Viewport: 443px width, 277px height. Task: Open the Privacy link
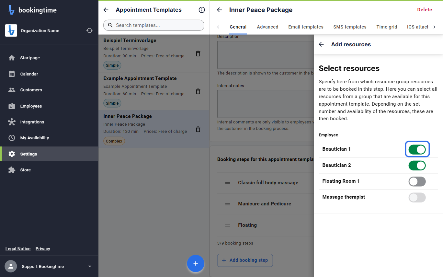[x=43, y=248]
